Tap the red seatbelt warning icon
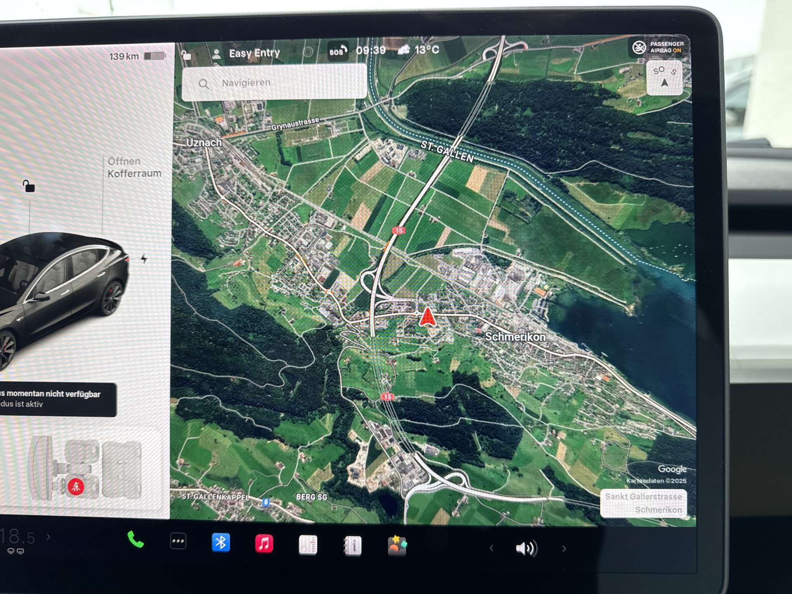Screen dimensions: 792x594 coord(76,487)
